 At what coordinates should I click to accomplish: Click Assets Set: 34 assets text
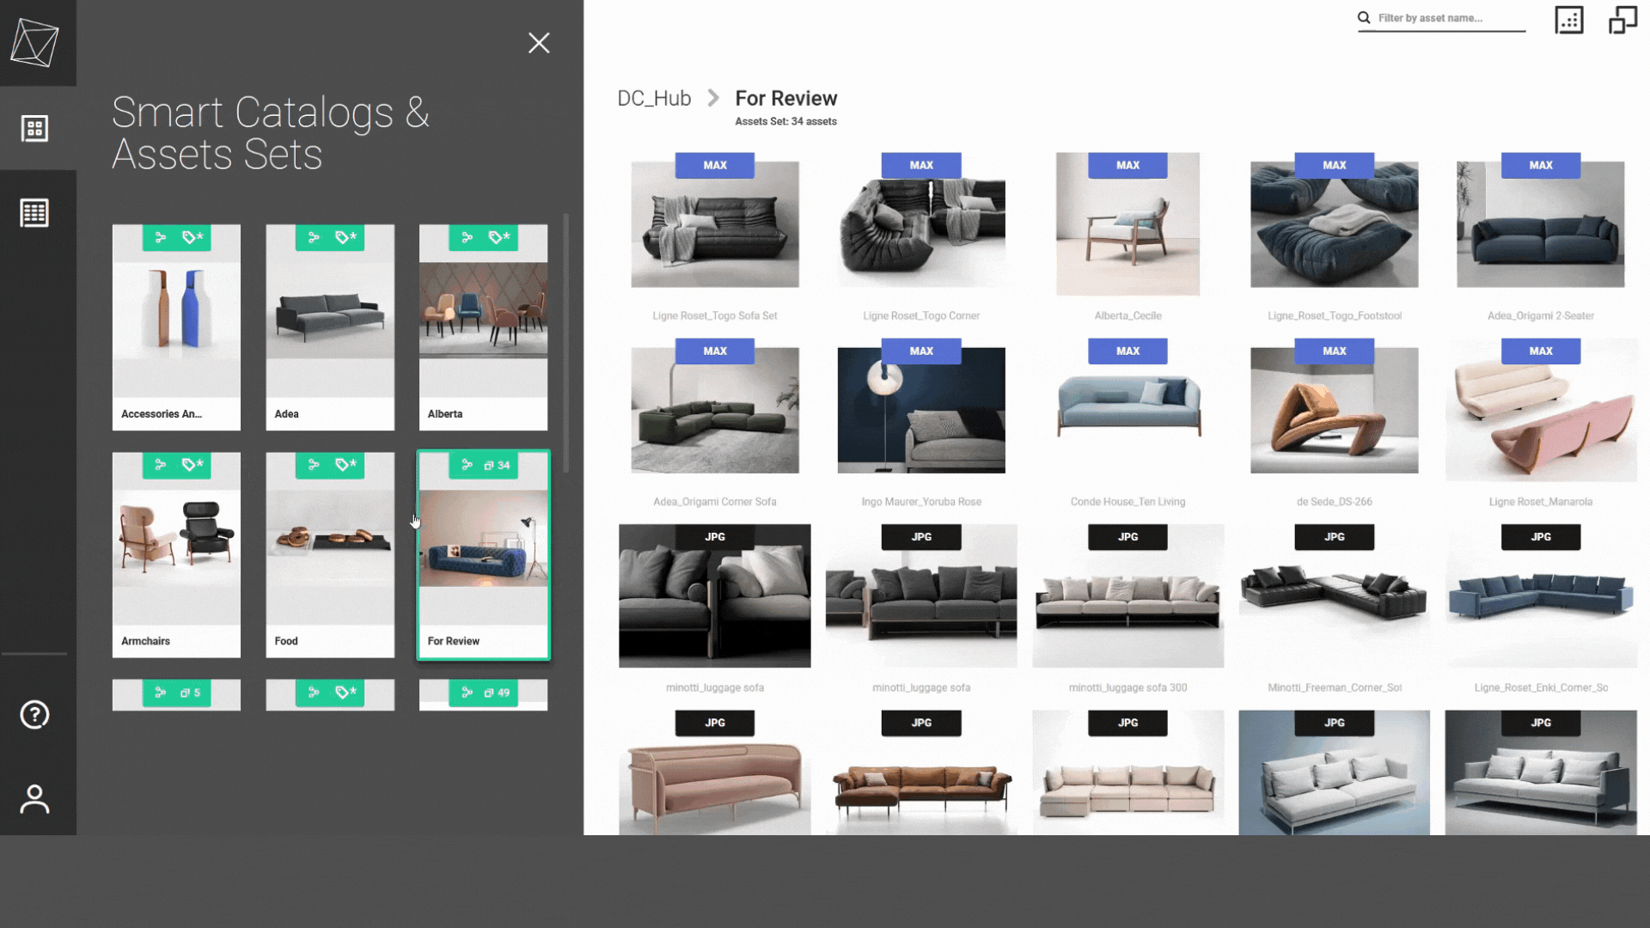(x=785, y=122)
